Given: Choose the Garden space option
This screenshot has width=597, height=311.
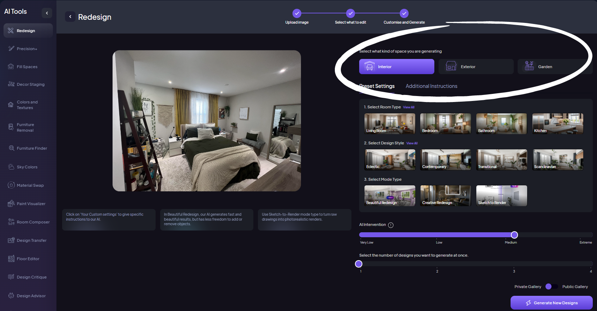Looking at the screenshot, I should tap(554, 67).
